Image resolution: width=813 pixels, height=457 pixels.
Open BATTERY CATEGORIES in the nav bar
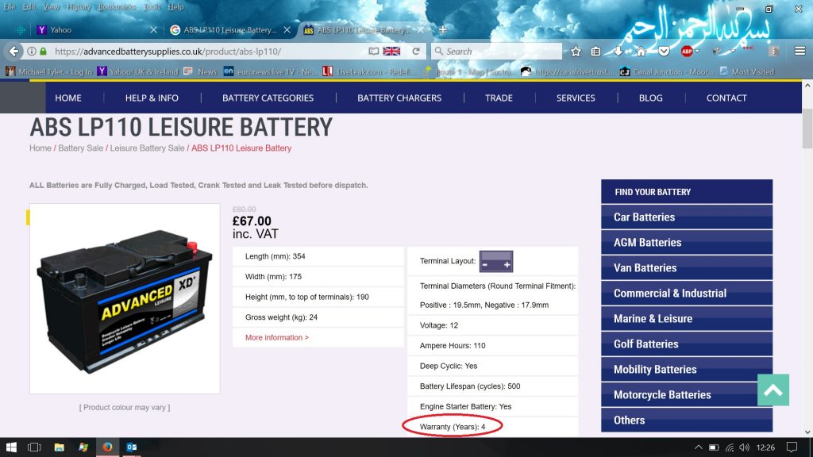(x=268, y=98)
